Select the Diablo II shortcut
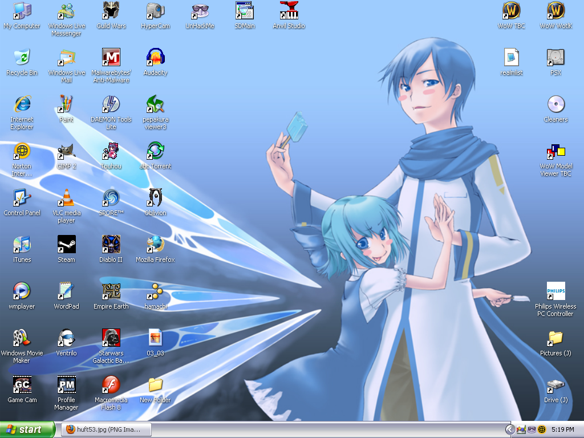The width and height of the screenshot is (584, 438). [111, 245]
